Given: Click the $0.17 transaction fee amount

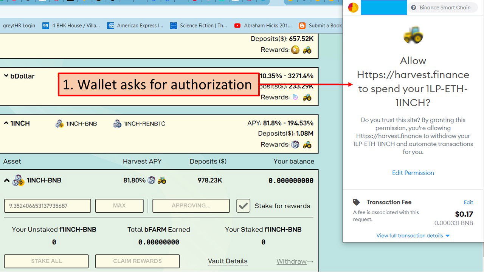Looking at the screenshot, I should pyautogui.click(x=464, y=214).
